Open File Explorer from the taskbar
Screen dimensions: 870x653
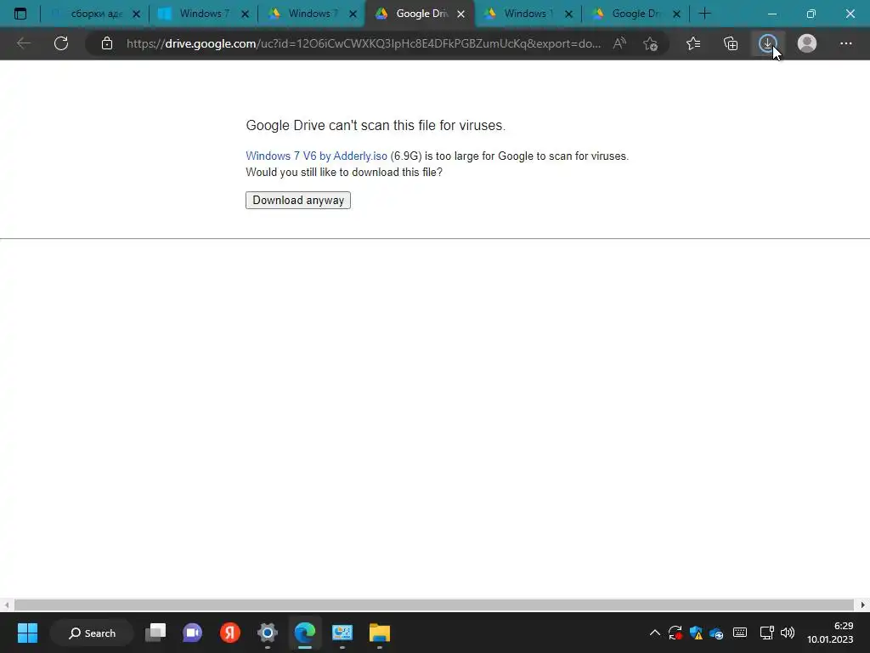point(380,633)
